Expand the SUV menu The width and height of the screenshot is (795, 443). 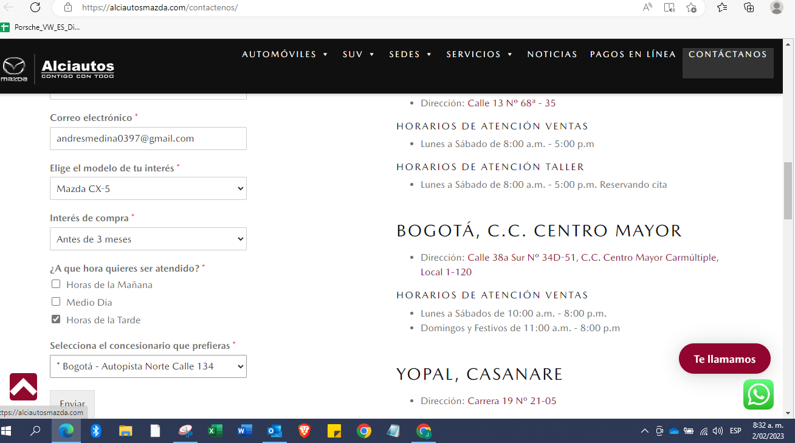click(359, 54)
